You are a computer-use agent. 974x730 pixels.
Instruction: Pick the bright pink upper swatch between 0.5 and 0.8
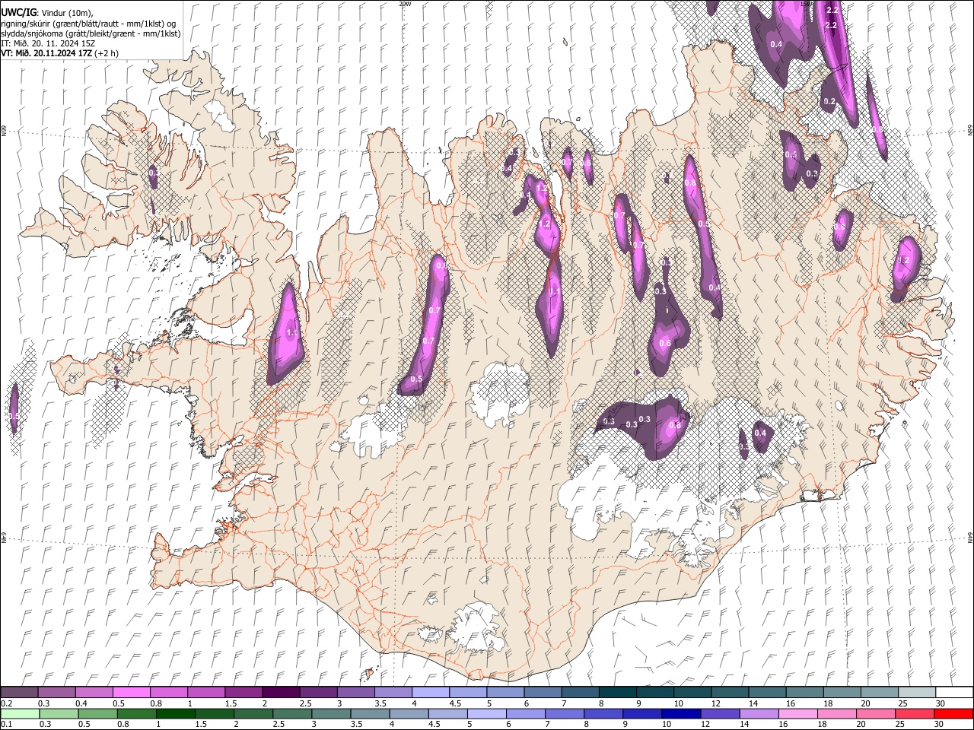point(131,693)
